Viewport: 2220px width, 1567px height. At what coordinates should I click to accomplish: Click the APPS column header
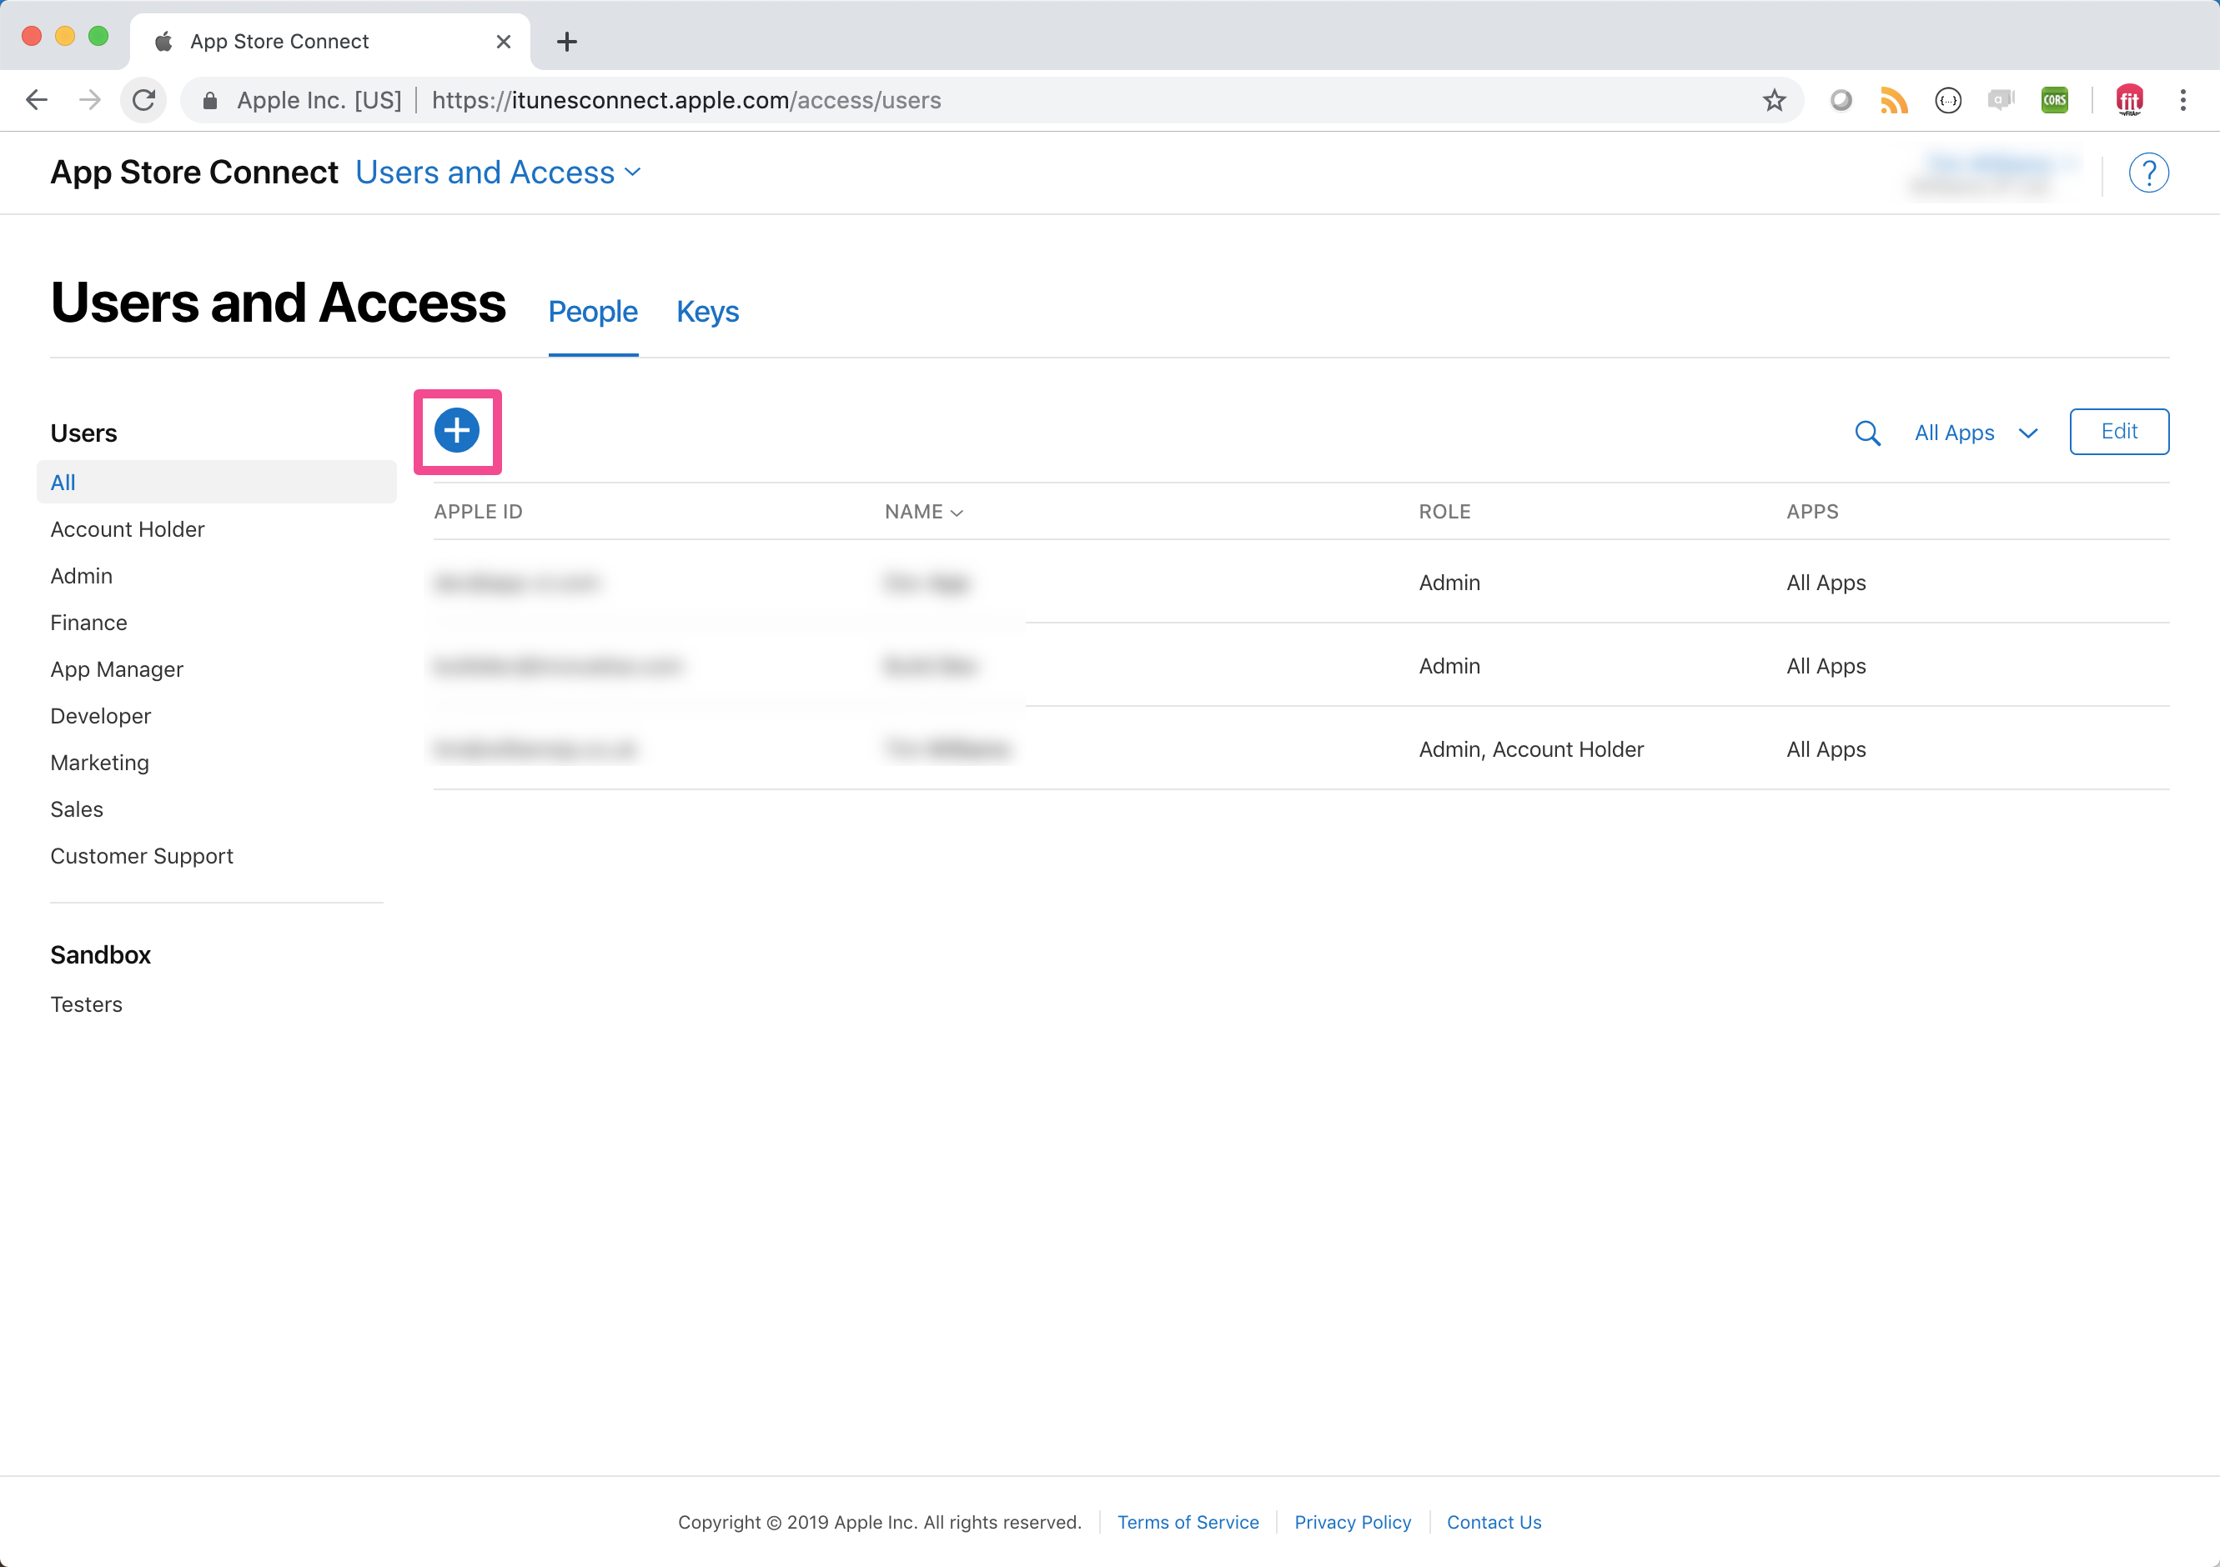1812,512
